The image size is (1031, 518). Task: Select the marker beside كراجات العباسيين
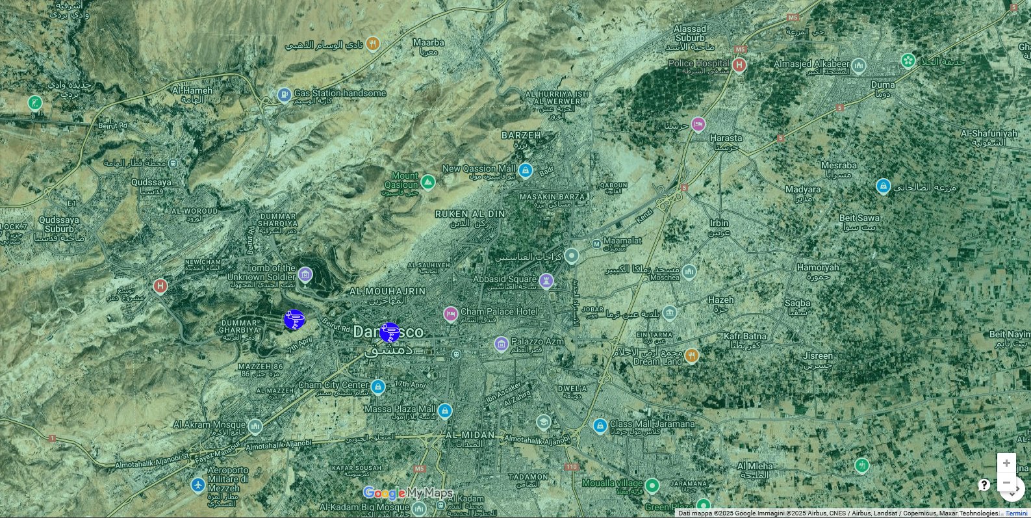(x=571, y=255)
